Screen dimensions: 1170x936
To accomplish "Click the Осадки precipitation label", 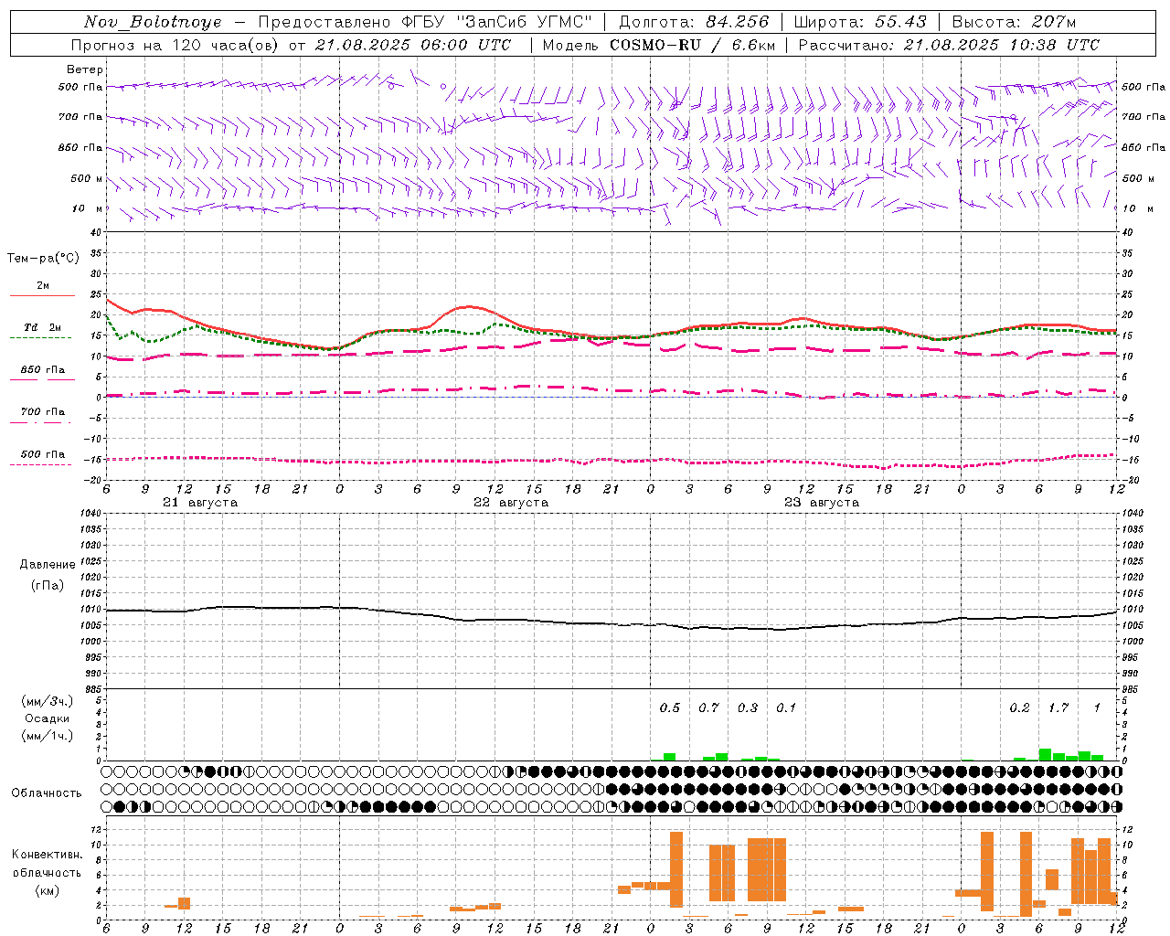I will point(48,718).
